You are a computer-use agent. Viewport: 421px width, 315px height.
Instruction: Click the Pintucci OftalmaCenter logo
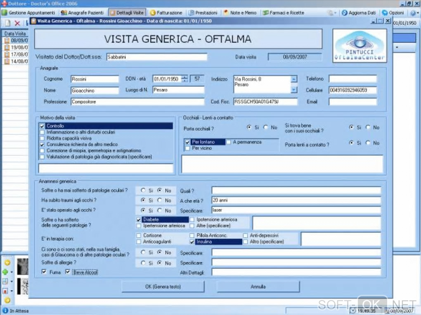tap(360, 46)
